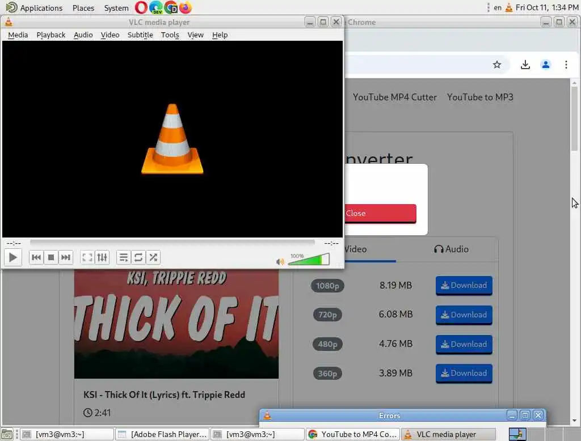The width and height of the screenshot is (581, 441).
Task: Download the 1080p 8.19 MB video
Action: click(464, 286)
